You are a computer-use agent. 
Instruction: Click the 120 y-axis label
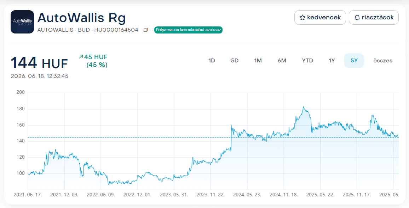pyautogui.click(x=21, y=157)
